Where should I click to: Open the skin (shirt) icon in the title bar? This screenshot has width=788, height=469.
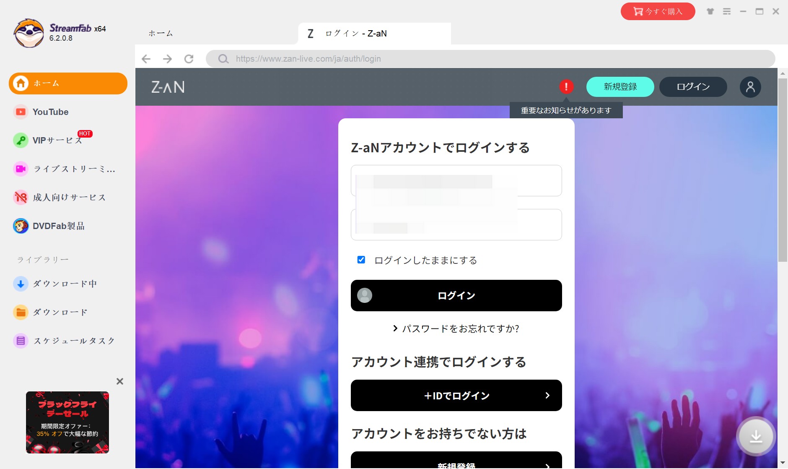(x=710, y=11)
